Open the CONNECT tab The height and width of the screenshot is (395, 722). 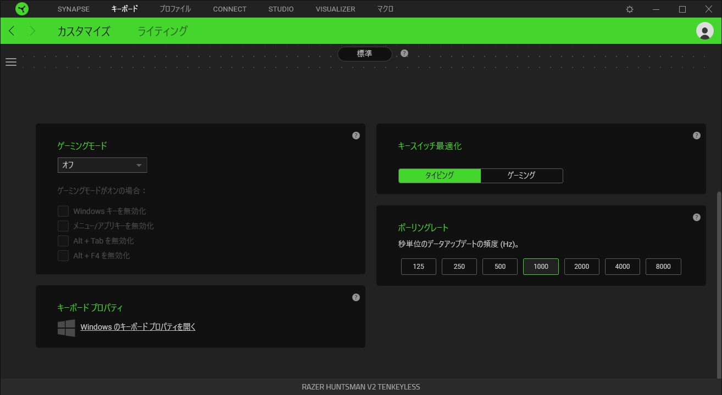[x=230, y=9]
